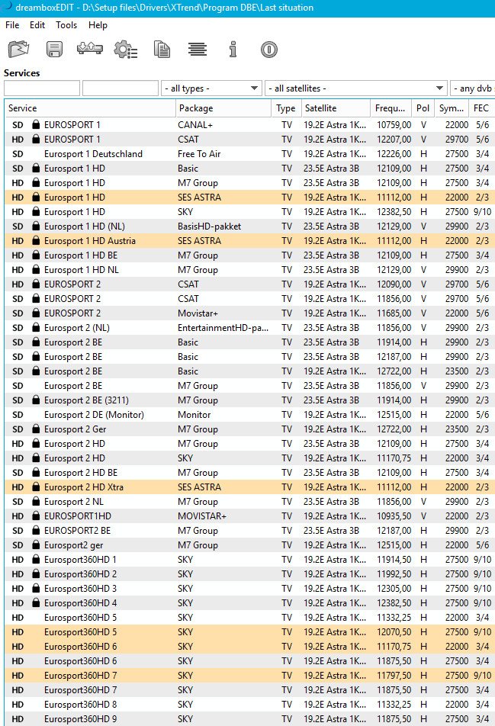Image resolution: width=495 pixels, height=726 pixels.
Task: Sort by the Pol column header
Action: coord(423,108)
